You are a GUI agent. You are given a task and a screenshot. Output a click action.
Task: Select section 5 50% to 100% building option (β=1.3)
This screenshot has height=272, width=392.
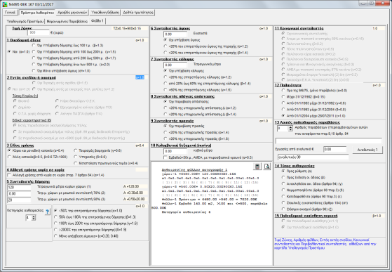pyautogui.click(x=95, y=217)
